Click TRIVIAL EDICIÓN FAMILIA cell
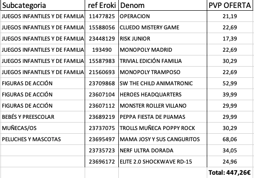The width and height of the screenshot is (254, 178). pos(163,61)
